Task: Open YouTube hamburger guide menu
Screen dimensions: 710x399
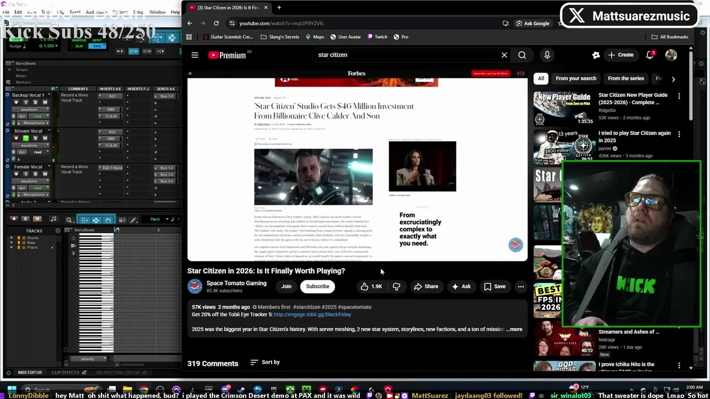Action: pos(195,55)
